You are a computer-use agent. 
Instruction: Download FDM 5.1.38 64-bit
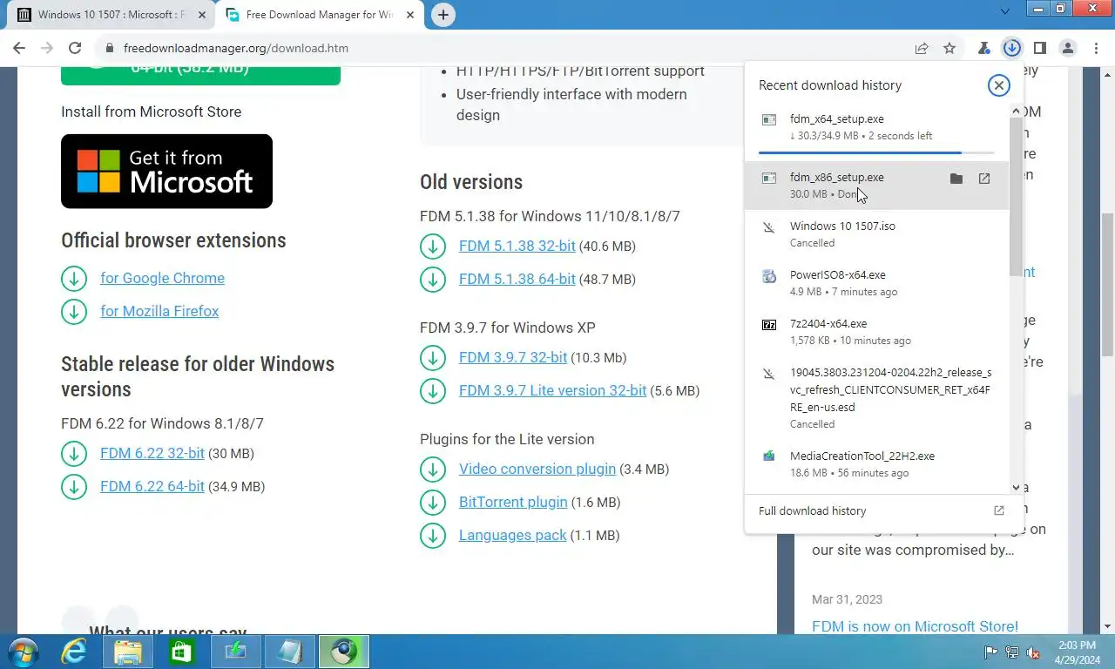(x=517, y=279)
